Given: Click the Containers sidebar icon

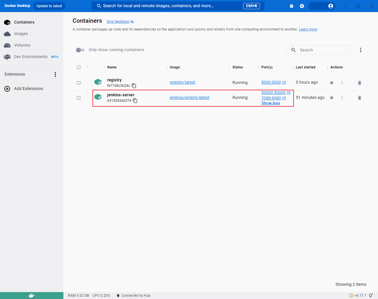Looking at the screenshot, I should [7, 22].
